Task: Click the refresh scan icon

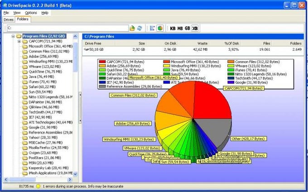Action: (140, 28)
